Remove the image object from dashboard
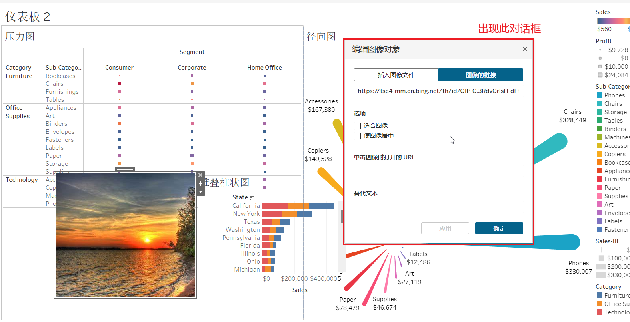The image size is (630, 322). point(200,175)
